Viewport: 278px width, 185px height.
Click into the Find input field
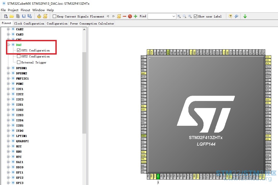(x=160, y=16)
